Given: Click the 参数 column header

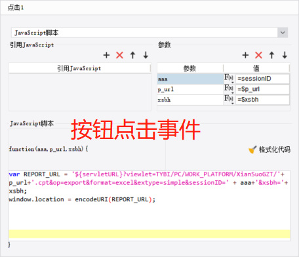Looking at the screenshot, I should (x=190, y=68).
